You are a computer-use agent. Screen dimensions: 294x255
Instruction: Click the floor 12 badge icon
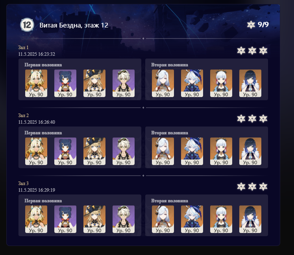coord(27,25)
